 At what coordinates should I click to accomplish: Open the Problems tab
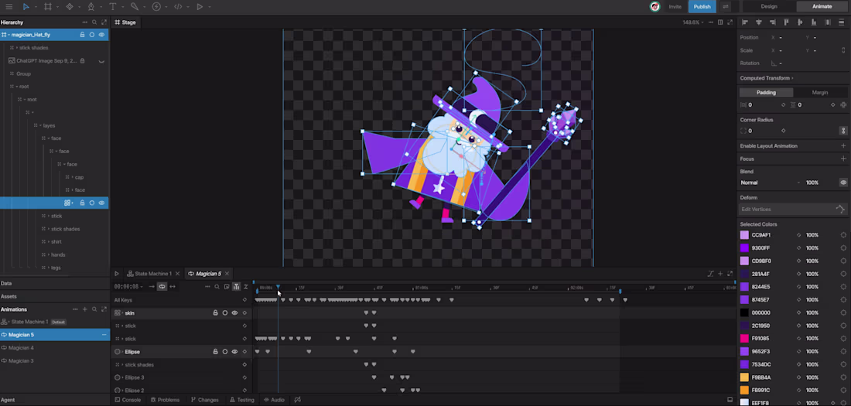click(165, 400)
